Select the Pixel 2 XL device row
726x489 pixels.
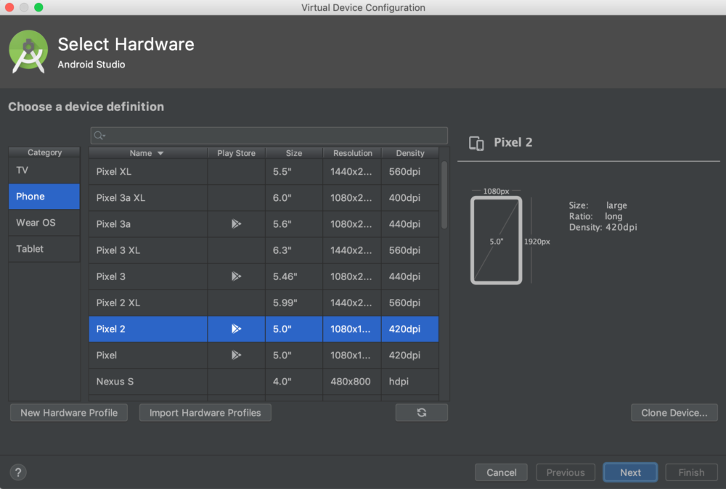[x=264, y=303]
